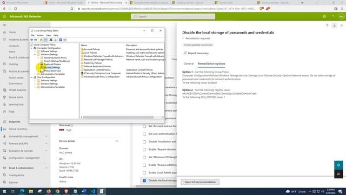
Task: Check the 'Enable Require addition' recommendation box
Action: pyautogui.click(x=144, y=165)
